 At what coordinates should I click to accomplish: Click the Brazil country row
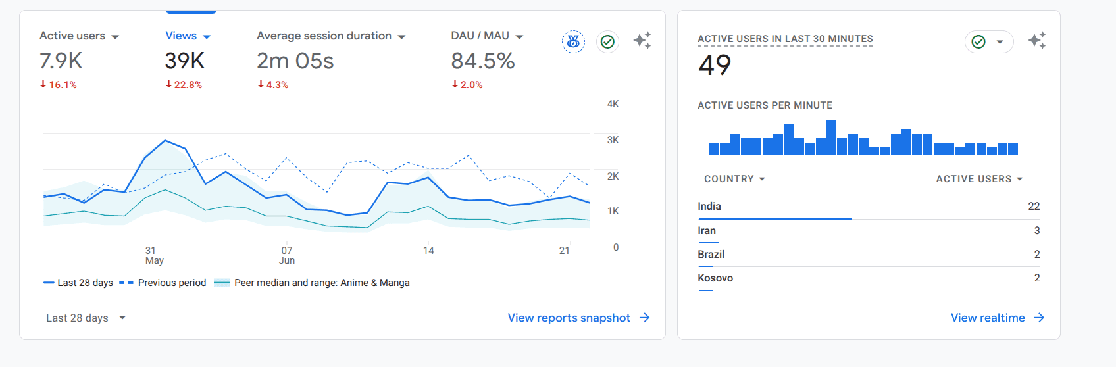coord(869,255)
